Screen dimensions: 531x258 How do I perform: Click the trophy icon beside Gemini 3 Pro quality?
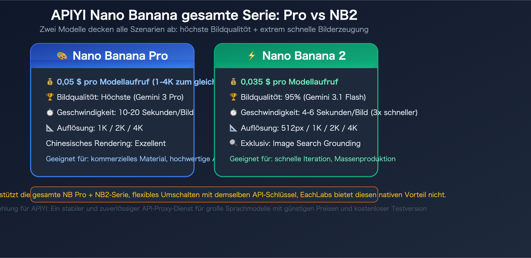[x=50, y=97]
